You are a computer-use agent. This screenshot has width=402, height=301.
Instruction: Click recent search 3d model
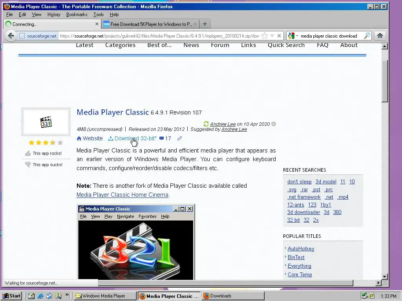(326, 182)
